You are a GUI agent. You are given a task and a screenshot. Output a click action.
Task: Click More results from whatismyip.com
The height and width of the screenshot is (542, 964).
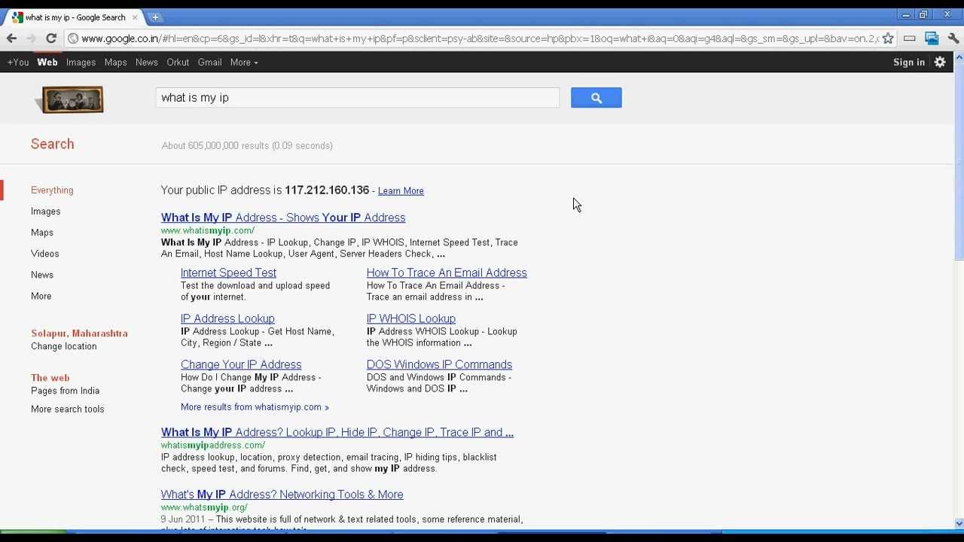(x=255, y=407)
